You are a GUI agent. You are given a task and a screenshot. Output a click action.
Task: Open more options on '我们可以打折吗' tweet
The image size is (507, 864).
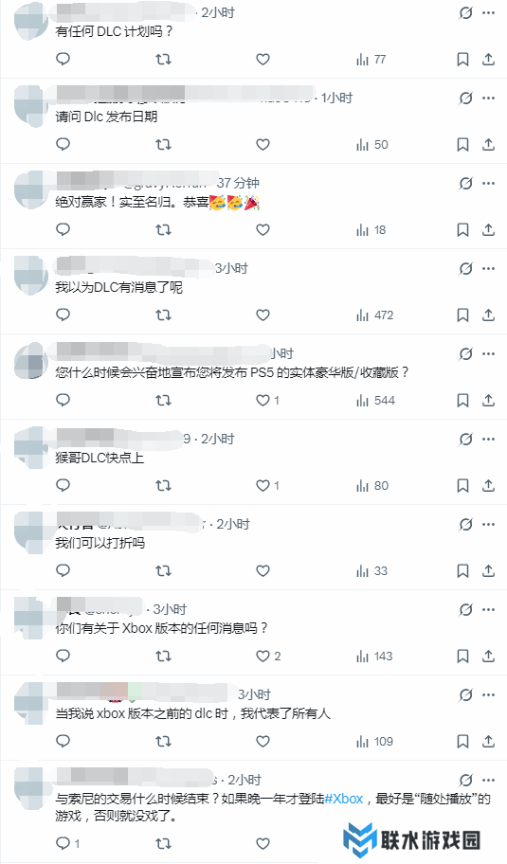click(488, 524)
